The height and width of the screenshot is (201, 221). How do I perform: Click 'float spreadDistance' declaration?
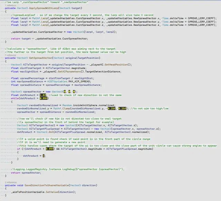(26, 85)
